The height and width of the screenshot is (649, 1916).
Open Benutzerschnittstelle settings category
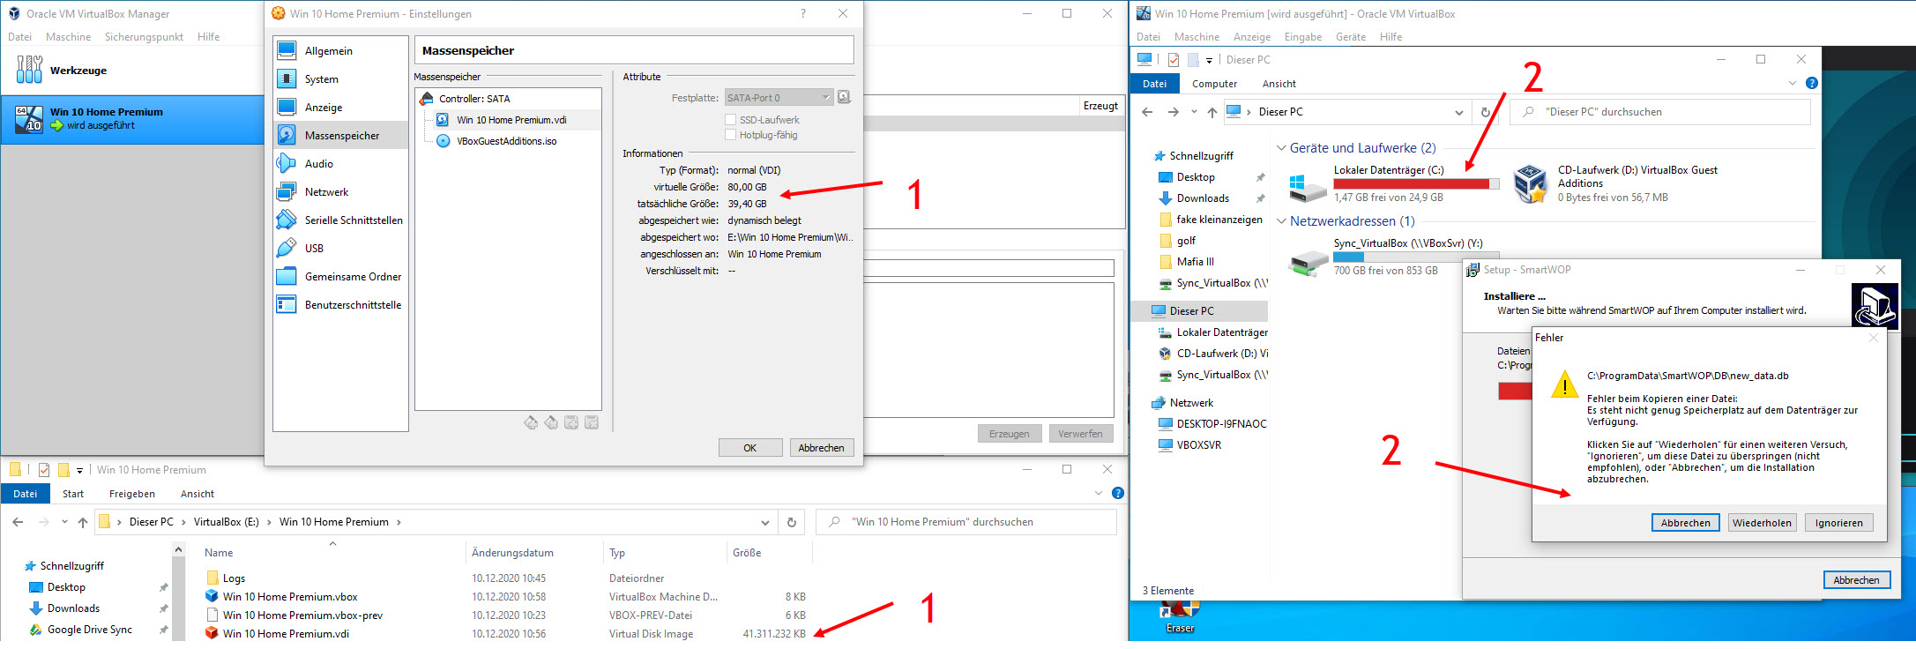tap(340, 305)
